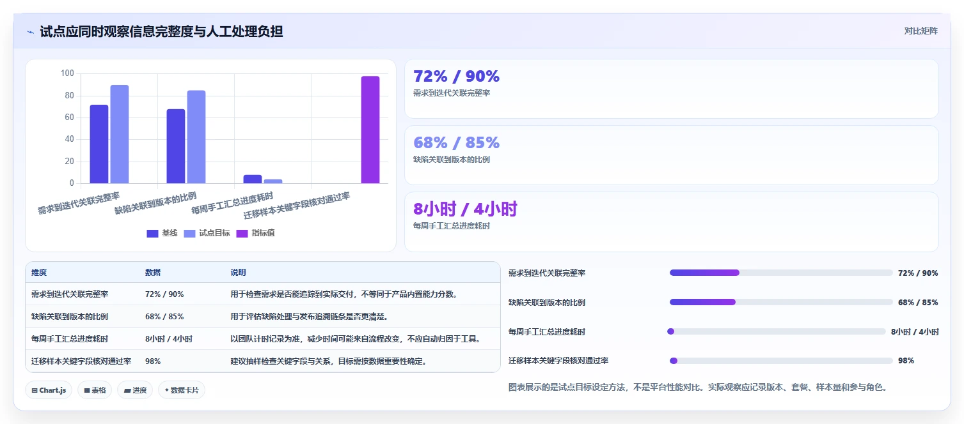Toggle the 基线 legend entry

[162, 233]
